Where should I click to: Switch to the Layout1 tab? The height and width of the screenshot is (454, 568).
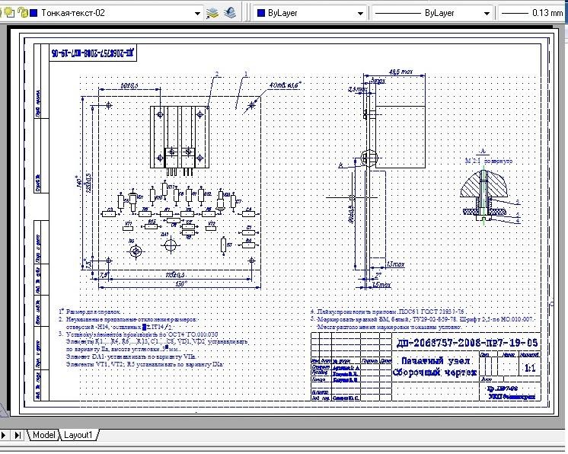78,435
